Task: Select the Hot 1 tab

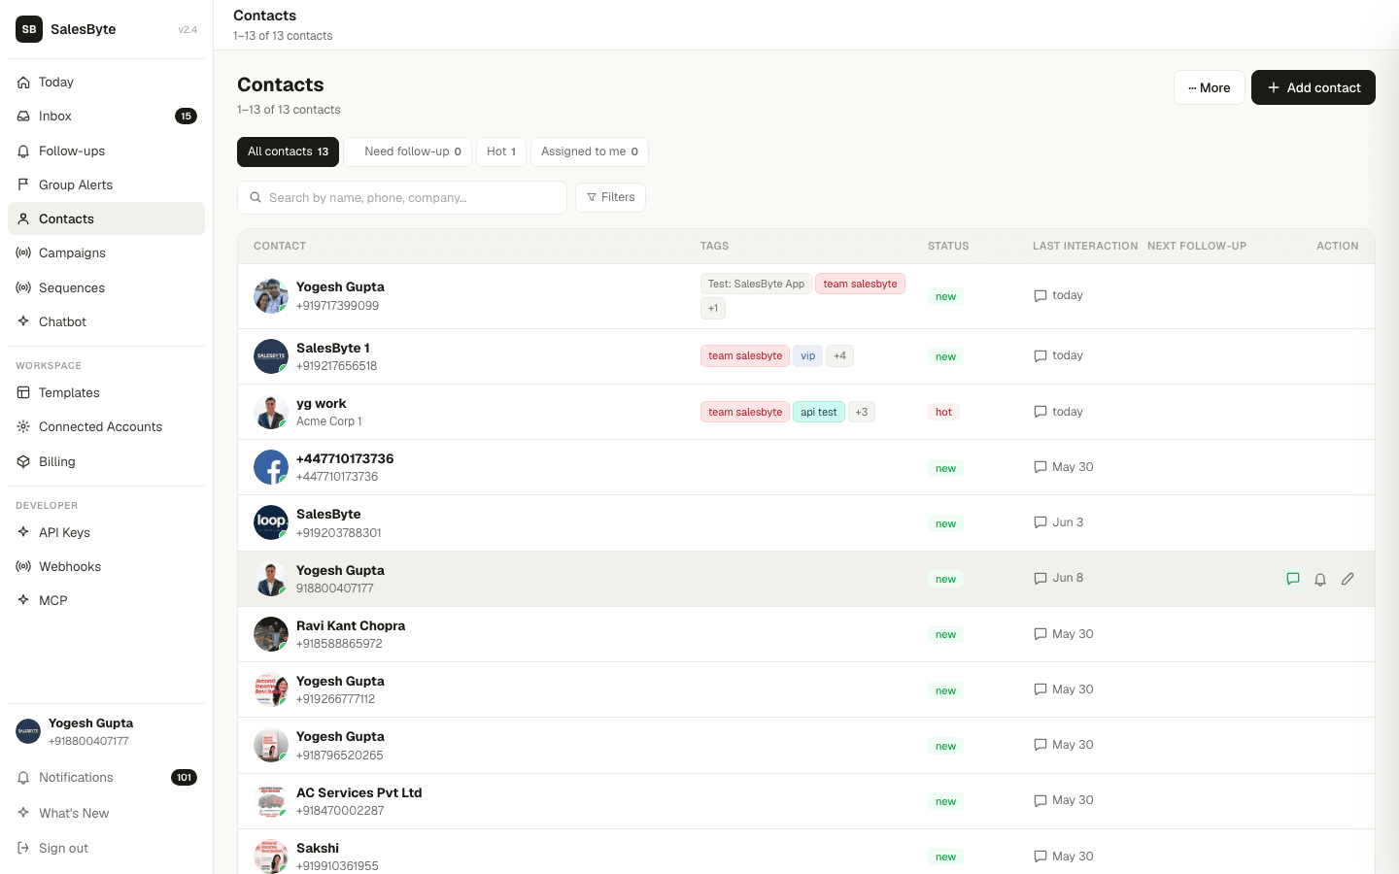Action: tap(501, 151)
